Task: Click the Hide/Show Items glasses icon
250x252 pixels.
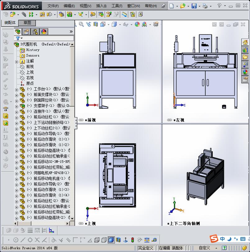Action: pyautogui.click(x=126, y=25)
